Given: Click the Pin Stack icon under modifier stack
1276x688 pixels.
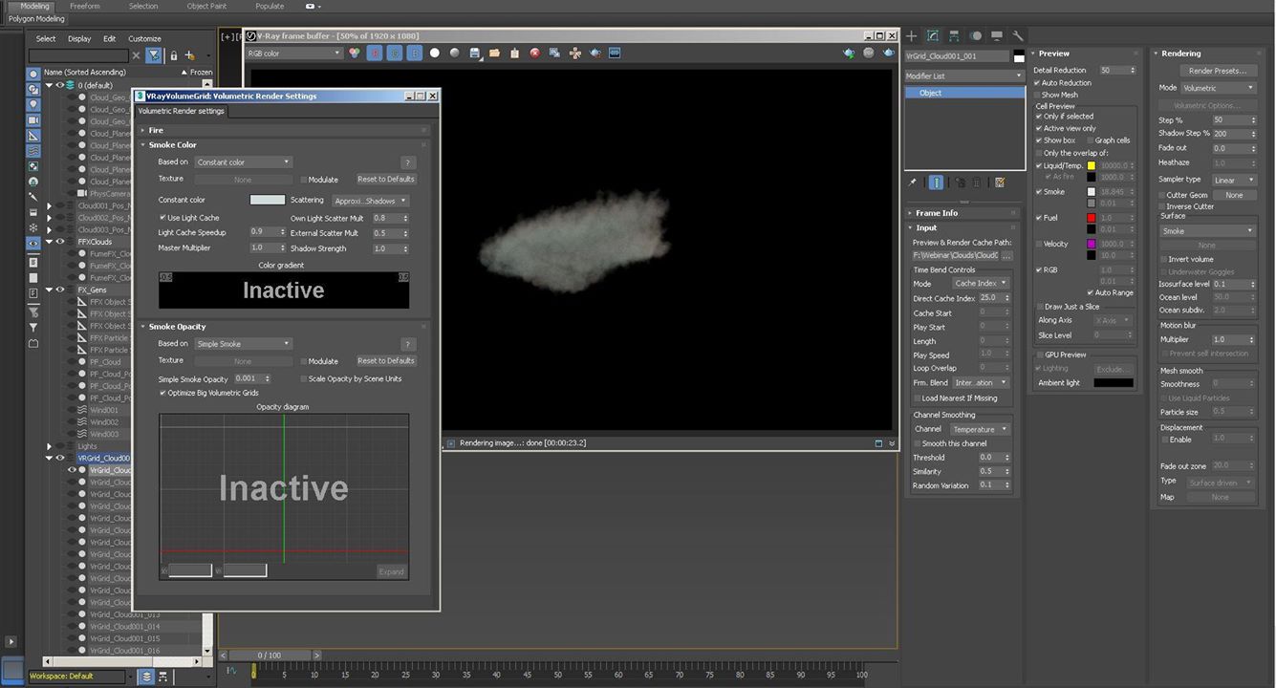Looking at the screenshot, I should pyautogui.click(x=913, y=183).
